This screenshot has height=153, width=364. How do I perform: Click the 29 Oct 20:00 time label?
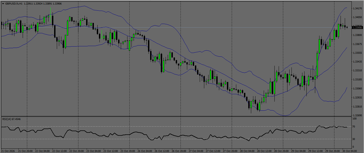click(332, 151)
